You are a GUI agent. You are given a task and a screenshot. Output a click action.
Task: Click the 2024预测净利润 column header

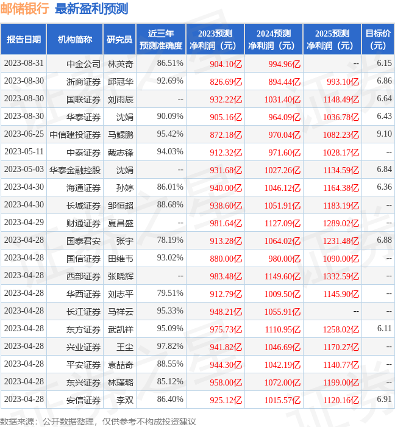[x=274, y=40]
